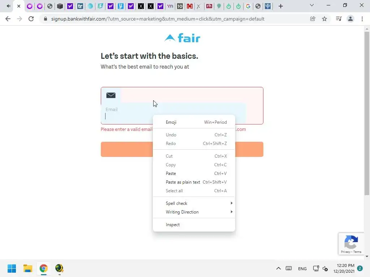Close the active Fair signup tab

tap(19, 6)
